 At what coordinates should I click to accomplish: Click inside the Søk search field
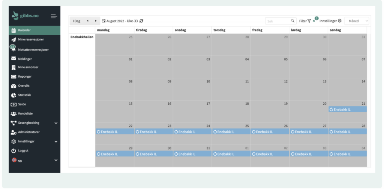277,21
